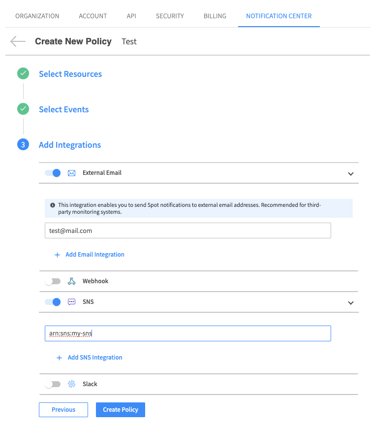Click the Select Events green checkmark
Image resolution: width=370 pixels, height=429 pixels.
coord(23,109)
